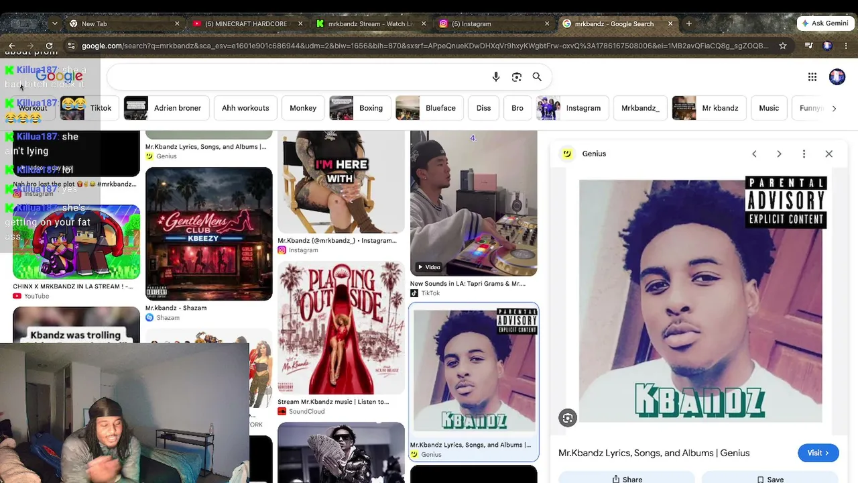Image resolution: width=858 pixels, height=483 pixels.
Task: Open the Chrome profile icon in toolbar
Action: click(x=827, y=46)
